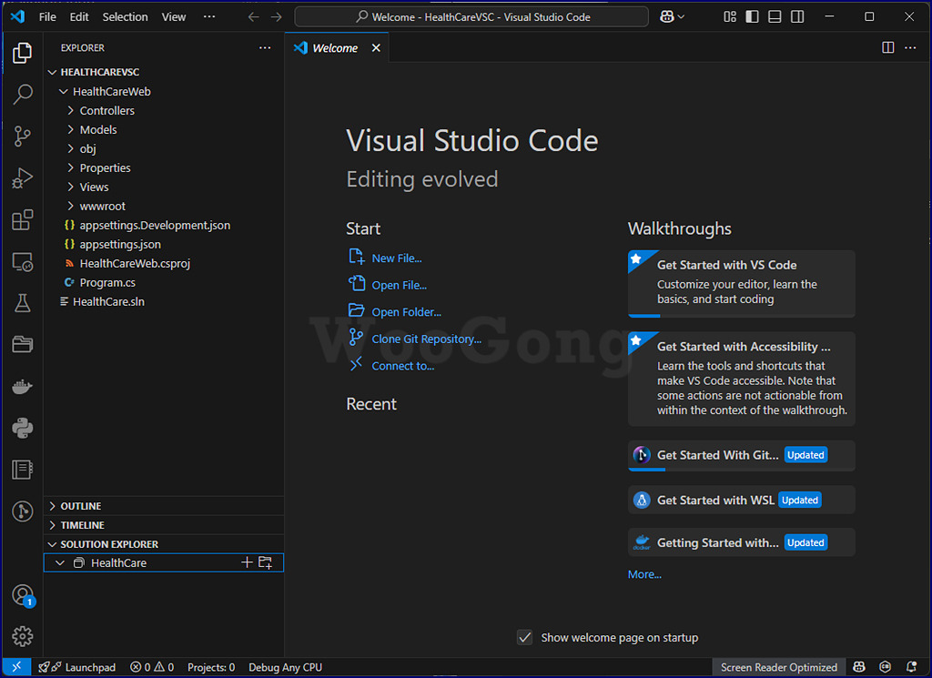Toggle Primary Side Bar layout button
This screenshot has height=678, width=932.
(752, 16)
